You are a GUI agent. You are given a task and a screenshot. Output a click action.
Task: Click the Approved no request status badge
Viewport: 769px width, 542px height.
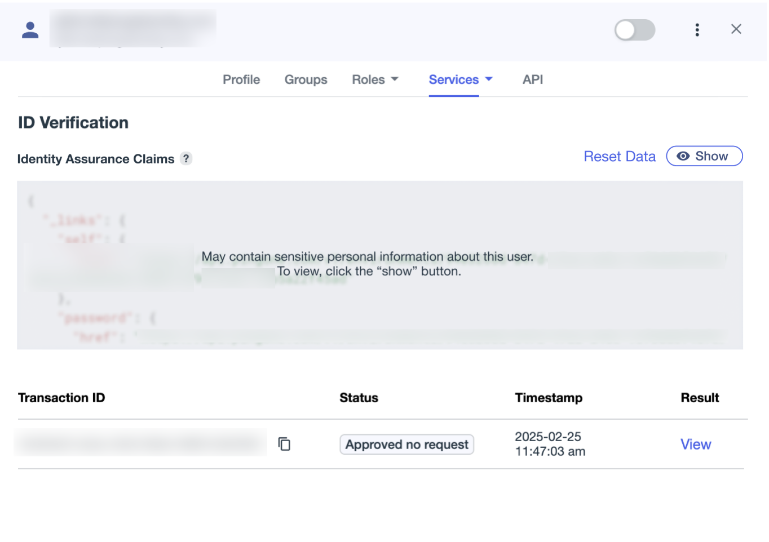pyautogui.click(x=406, y=445)
